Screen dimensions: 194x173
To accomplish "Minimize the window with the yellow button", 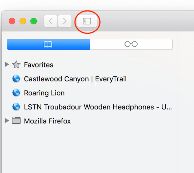I will click(23, 21).
